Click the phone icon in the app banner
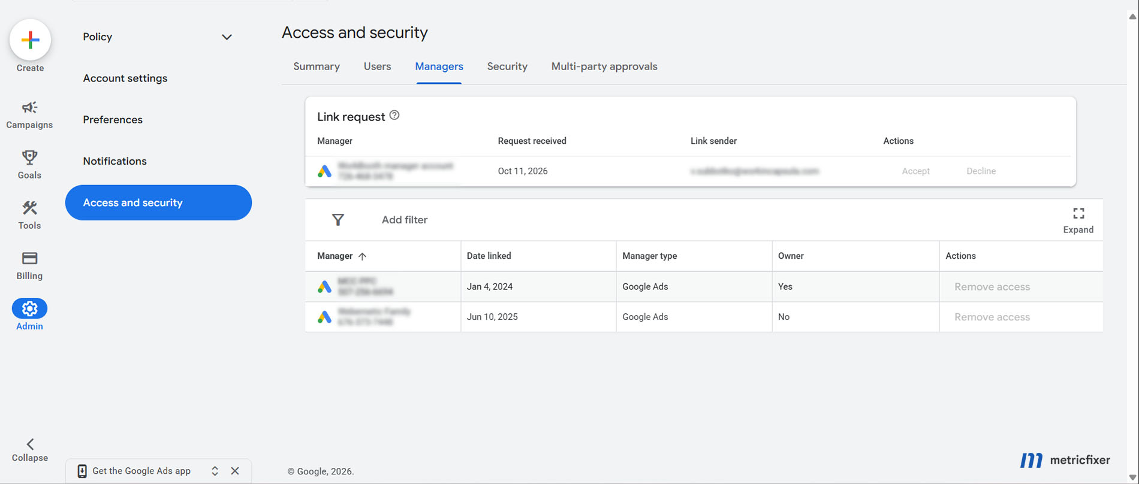1139x484 pixels. [82, 471]
